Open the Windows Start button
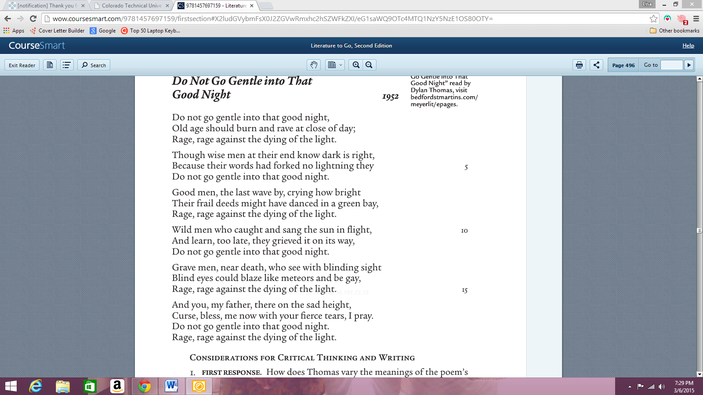 11,386
